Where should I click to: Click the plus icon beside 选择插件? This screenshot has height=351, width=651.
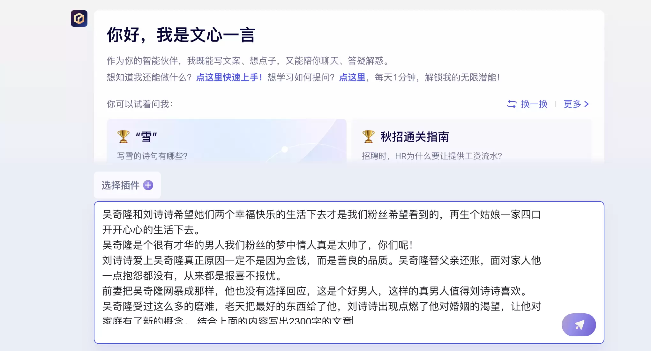pyautogui.click(x=148, y=185)
